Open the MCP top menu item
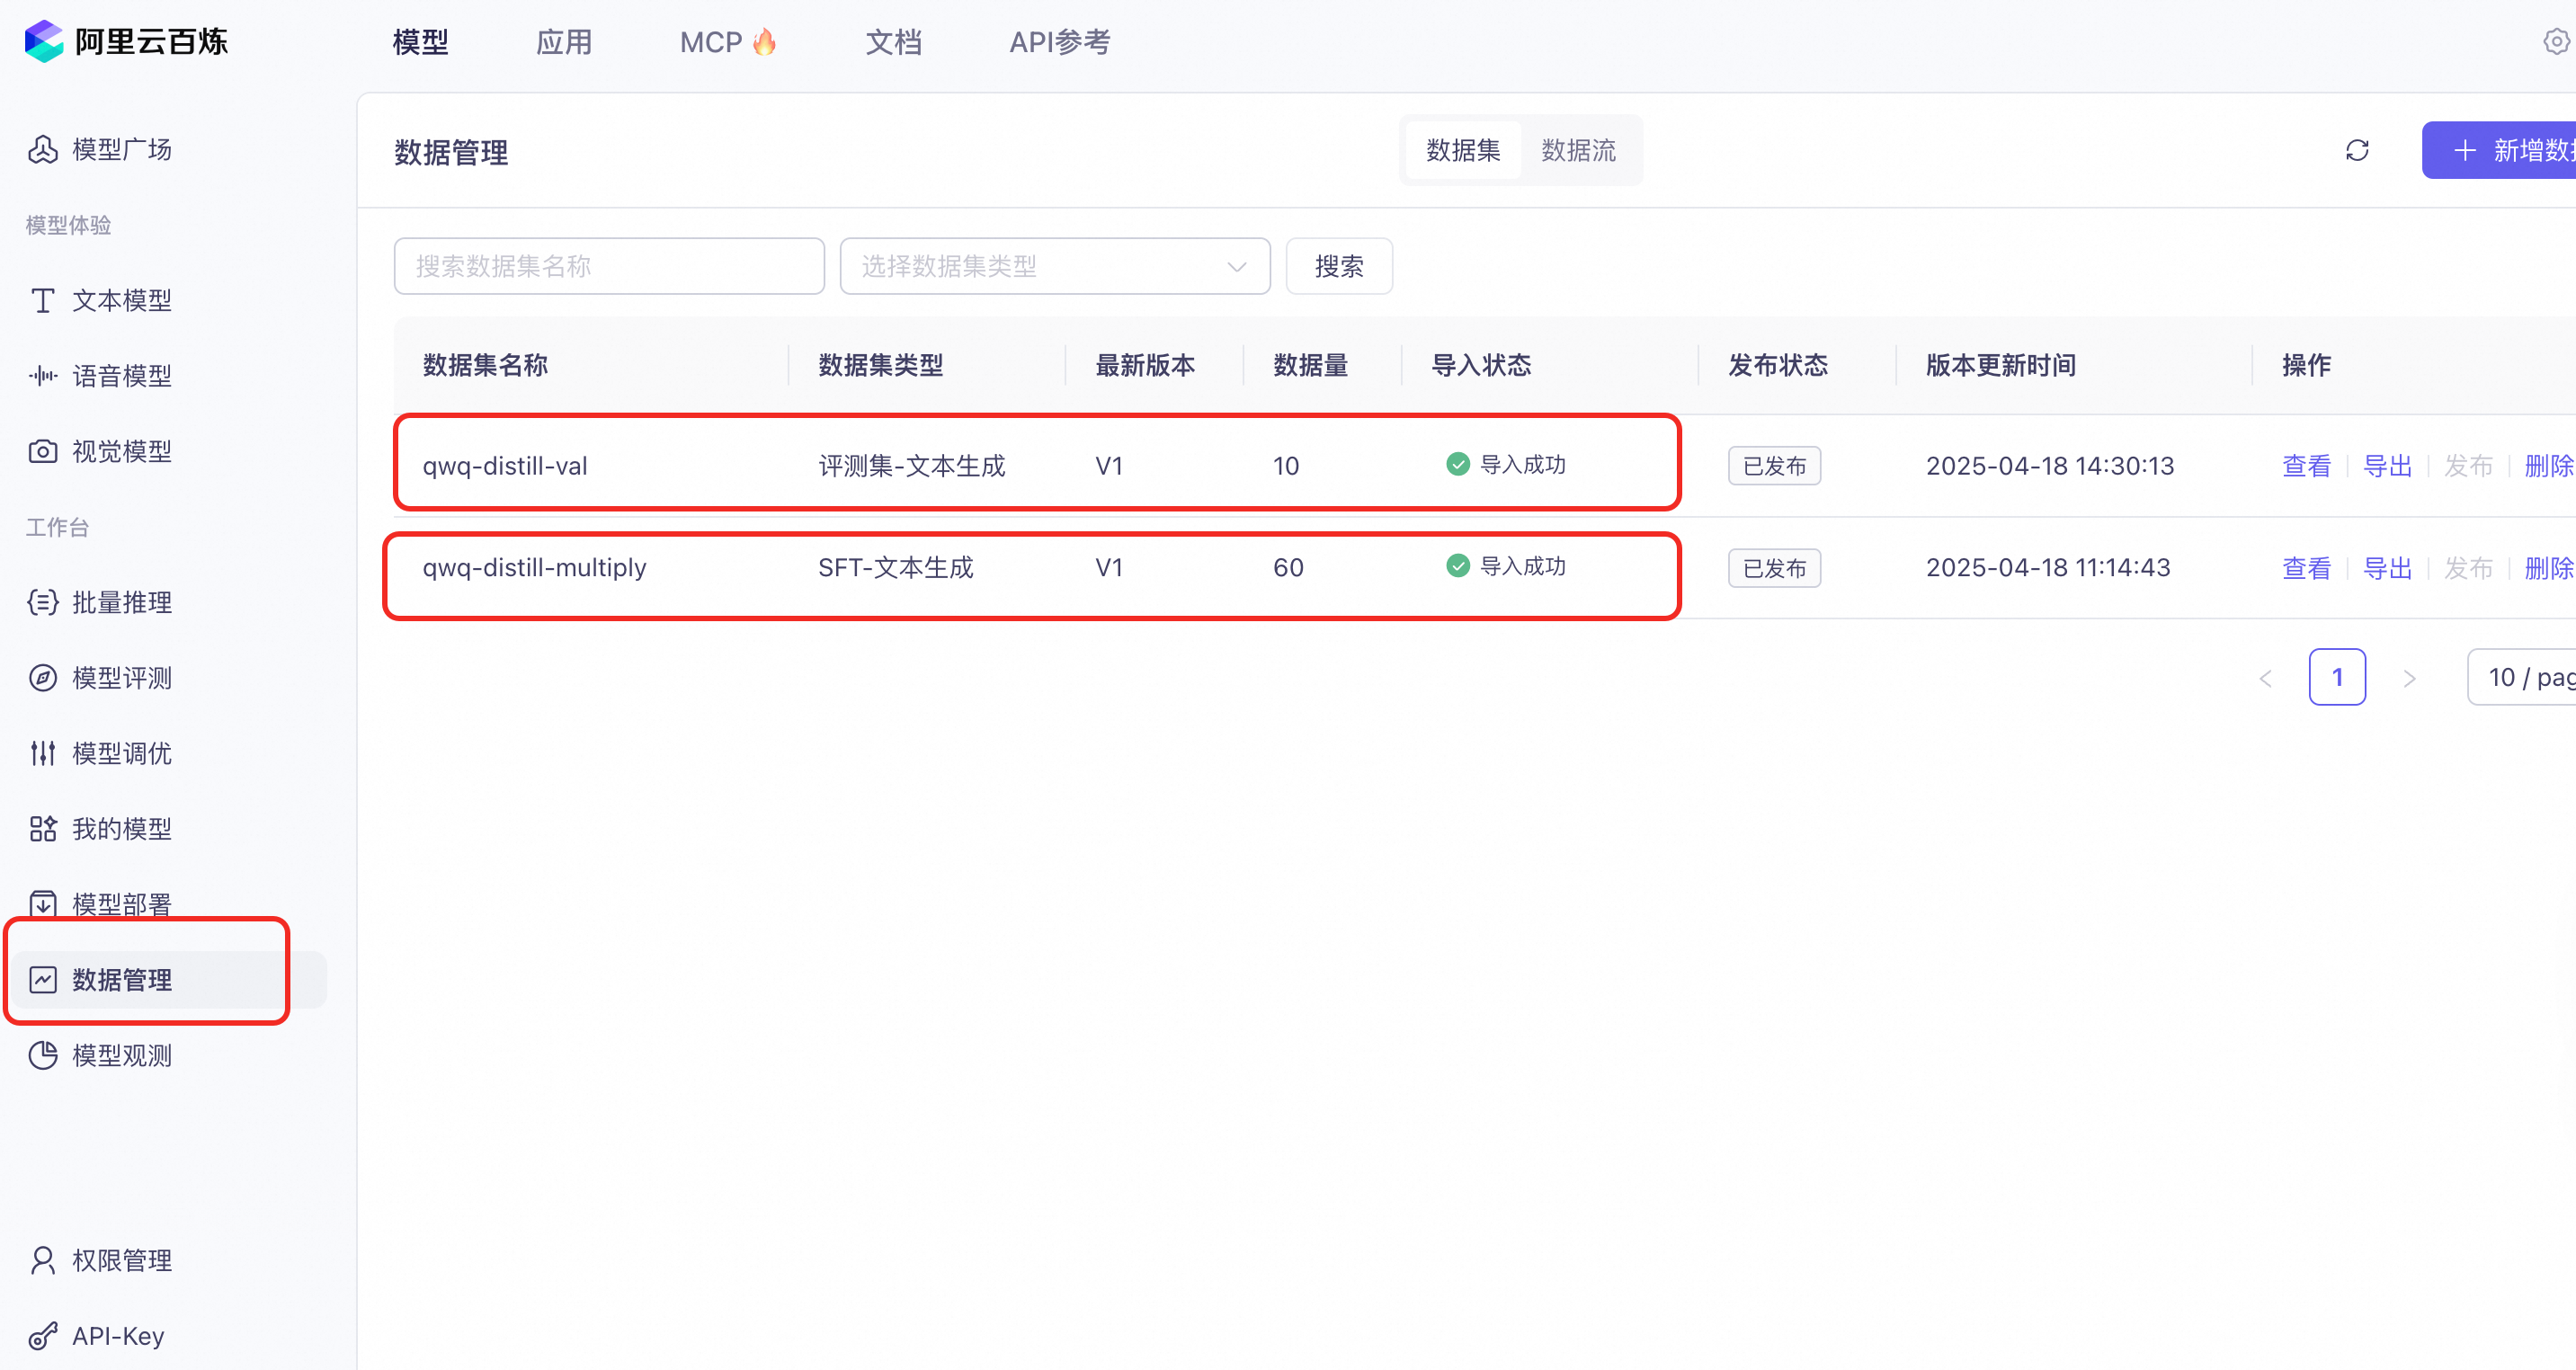 pyautogui.click(x=726, y=42)
